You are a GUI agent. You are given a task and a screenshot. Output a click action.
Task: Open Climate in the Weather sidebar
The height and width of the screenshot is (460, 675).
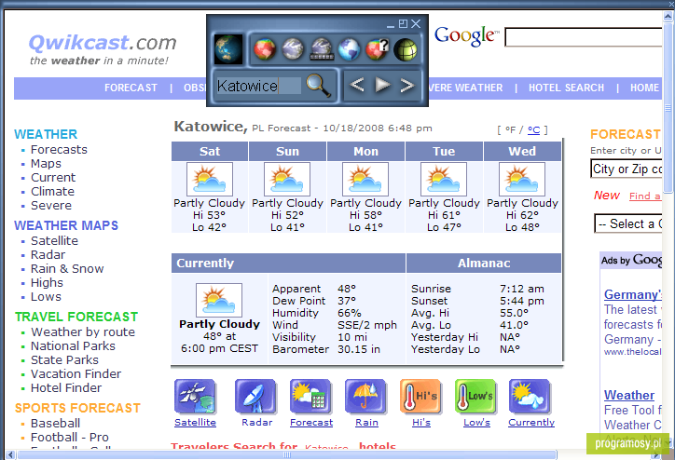52,192
